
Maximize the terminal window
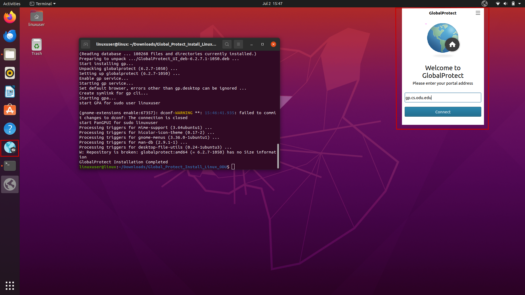(262, 44)
